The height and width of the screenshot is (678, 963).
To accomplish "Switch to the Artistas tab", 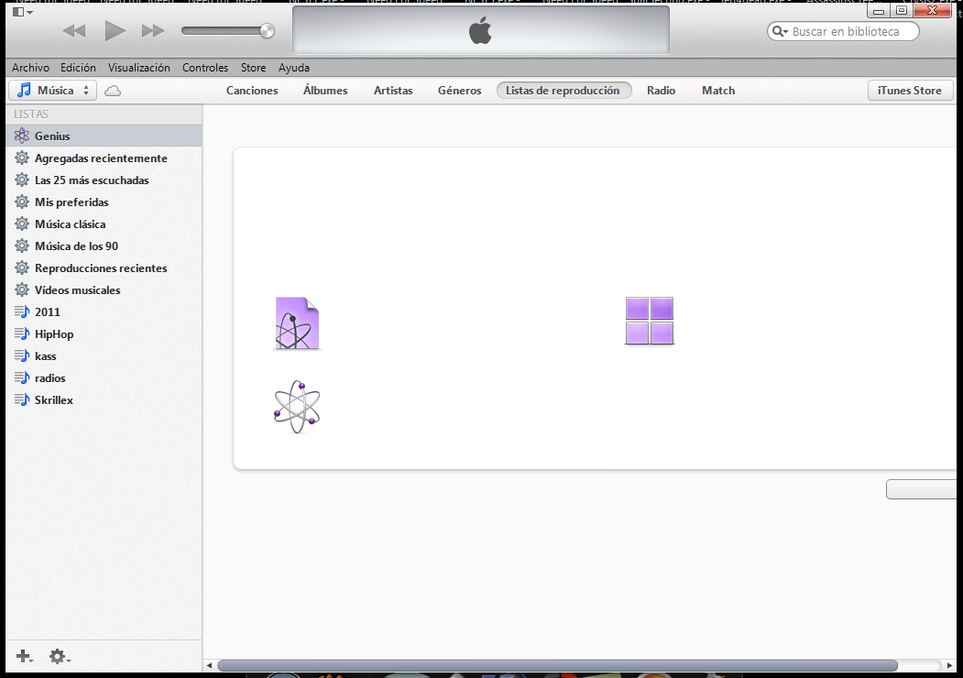I will (393, 91).
